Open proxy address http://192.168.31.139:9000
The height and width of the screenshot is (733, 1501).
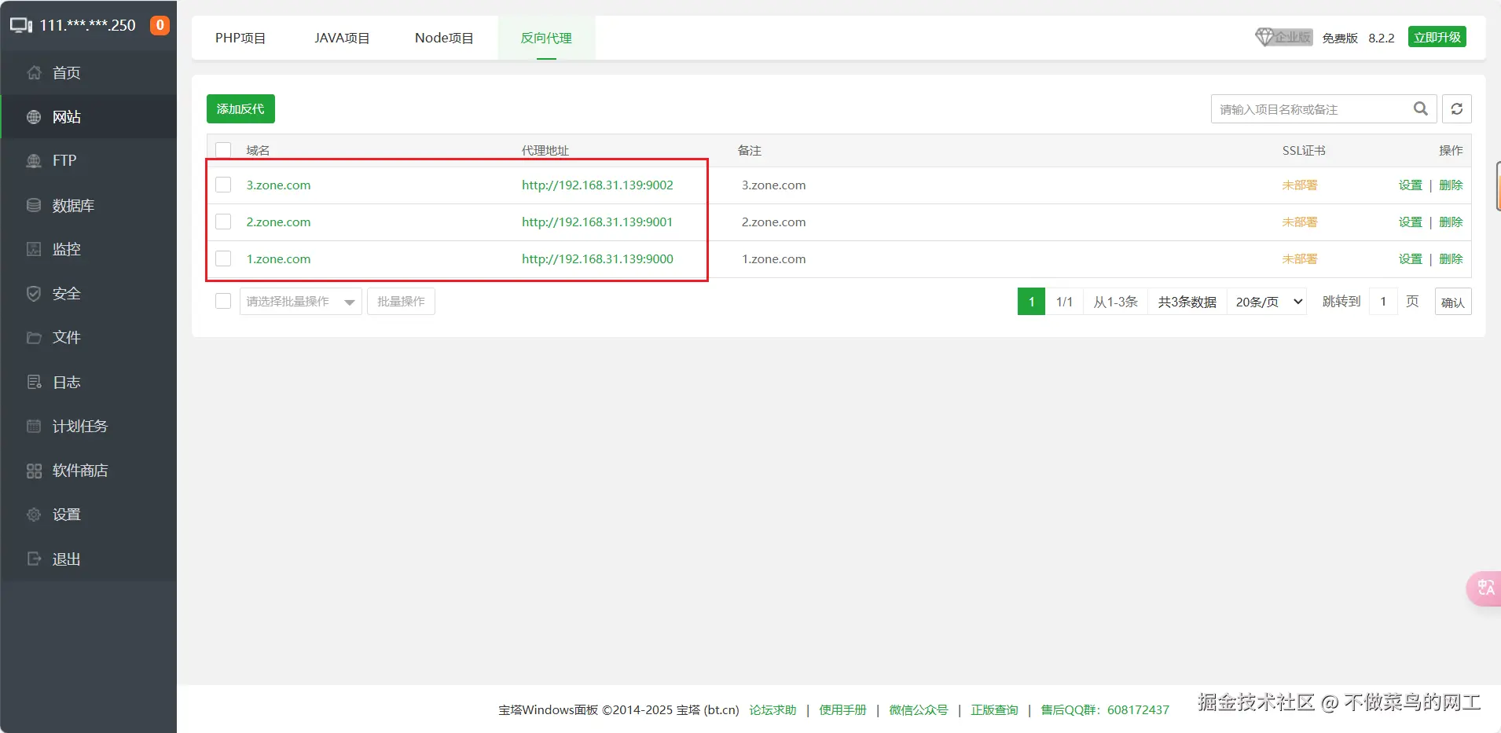597,259
